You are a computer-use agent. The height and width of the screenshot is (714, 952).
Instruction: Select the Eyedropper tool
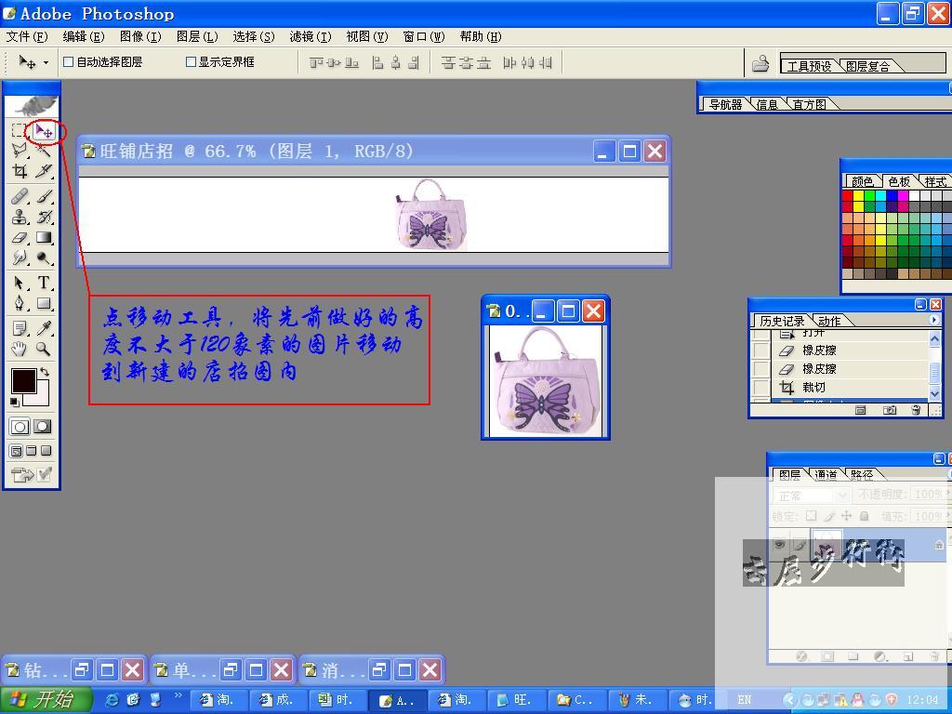(44, 328)
